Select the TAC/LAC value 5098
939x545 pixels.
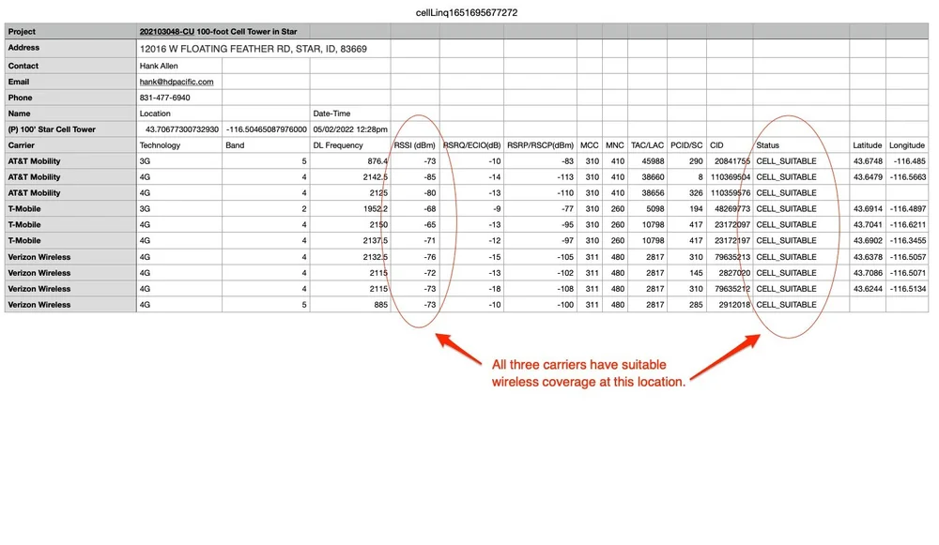coord(655,209)
